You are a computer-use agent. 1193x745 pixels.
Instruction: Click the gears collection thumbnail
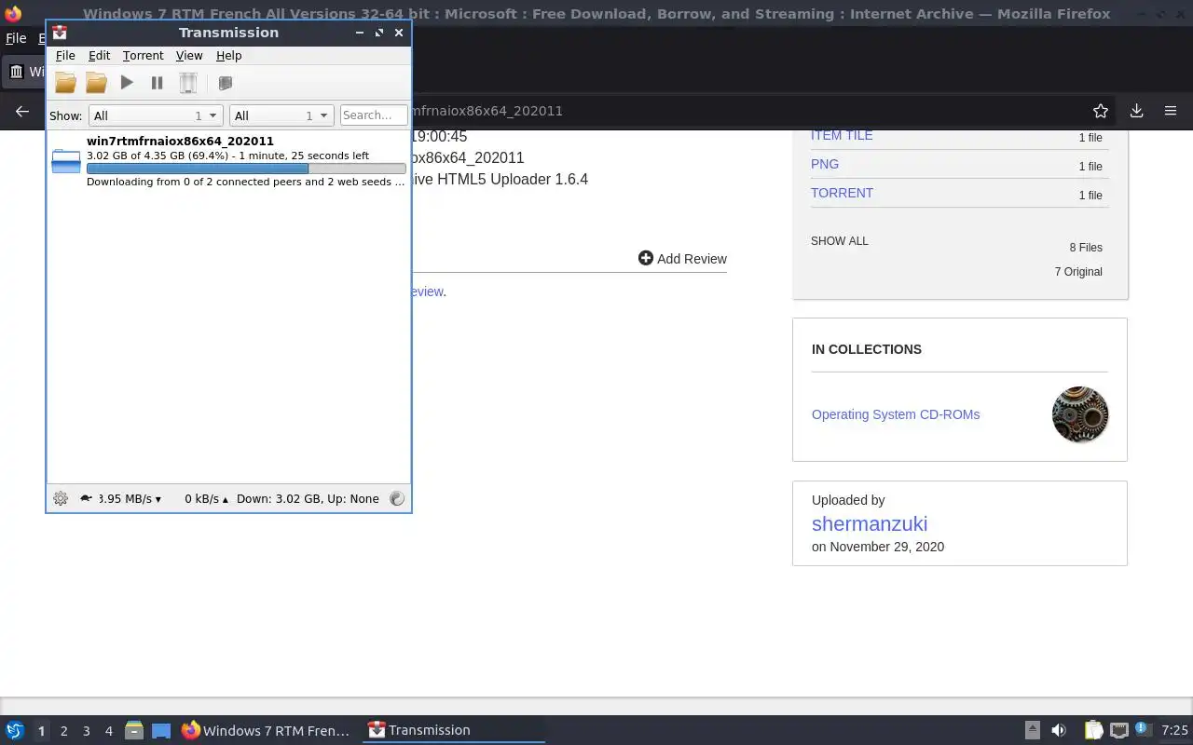(x=1080, y=414)
